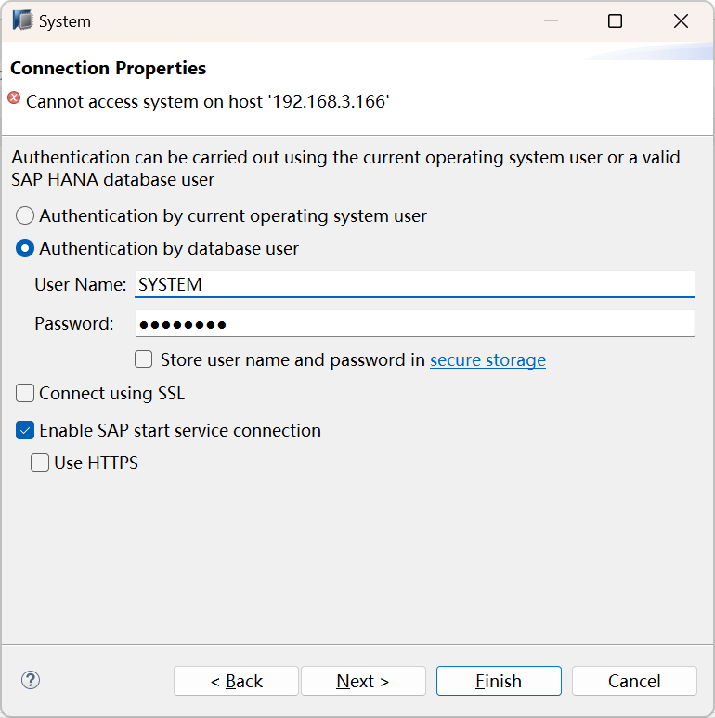This screenshot has height=718, width=715.
Task: Cancel the connection setup dialog
Action: 634,681
